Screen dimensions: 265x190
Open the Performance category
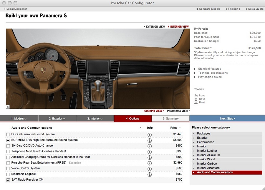tap(227, 142)
